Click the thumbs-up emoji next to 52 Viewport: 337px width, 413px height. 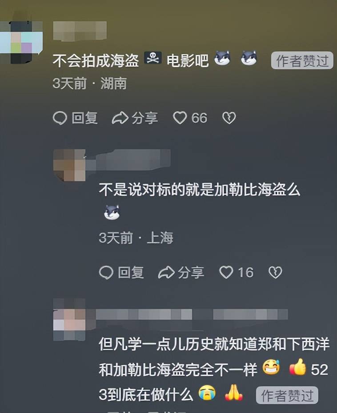pos(298,367)
